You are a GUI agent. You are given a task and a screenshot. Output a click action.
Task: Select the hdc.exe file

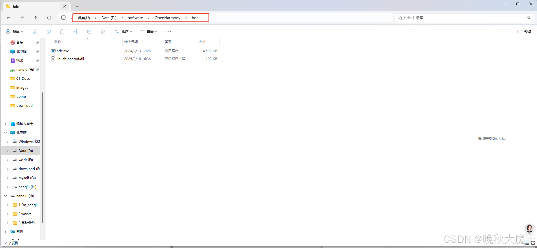[63, 51]
